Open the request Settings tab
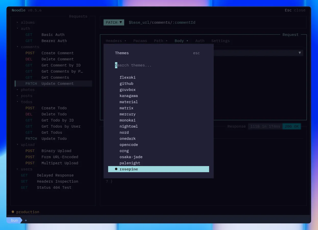Viewport: 318px width, 230px height. click(x=220, y=41)
